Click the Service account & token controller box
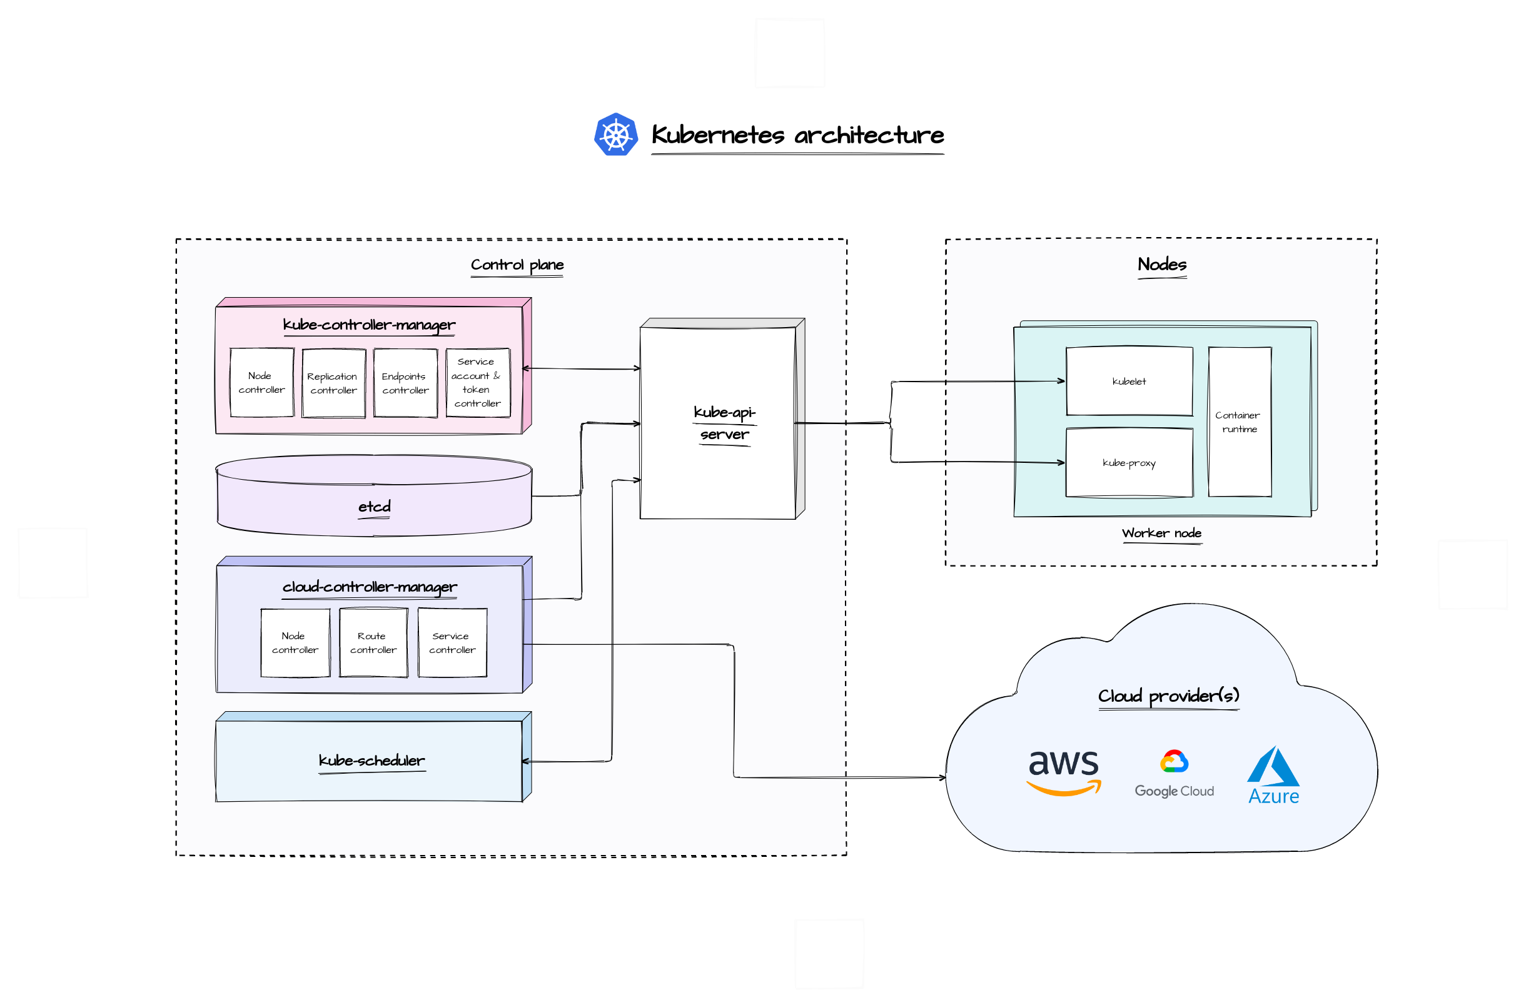 click(477, 383)
